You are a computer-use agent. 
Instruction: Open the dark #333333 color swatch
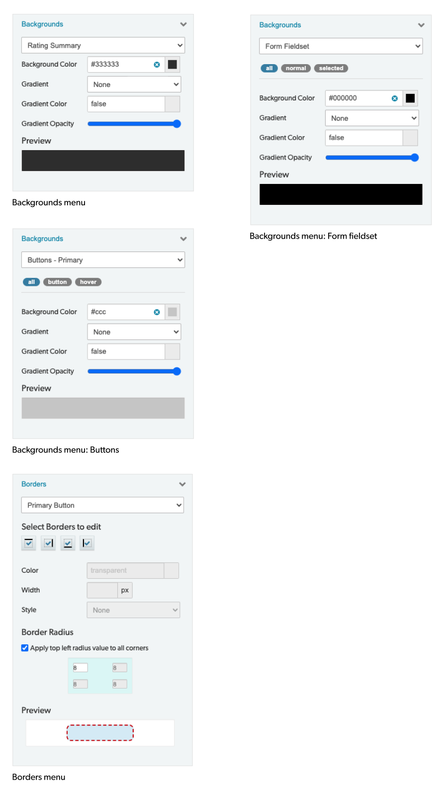173,65
